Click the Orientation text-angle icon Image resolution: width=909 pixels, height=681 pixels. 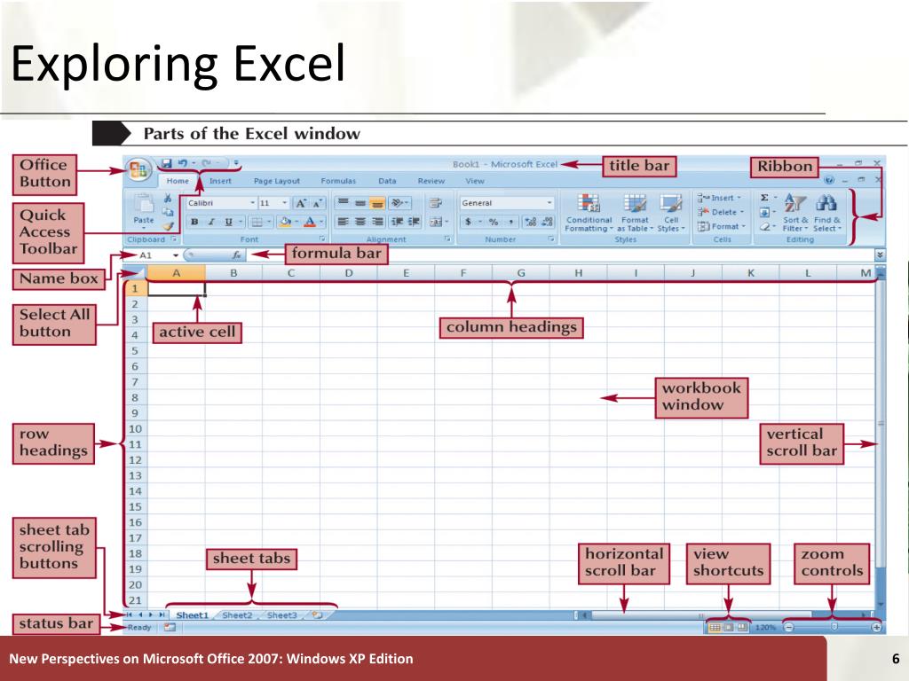tap(399, 203)
